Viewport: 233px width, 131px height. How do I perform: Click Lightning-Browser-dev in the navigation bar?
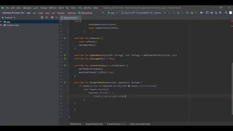coord(13,13)
